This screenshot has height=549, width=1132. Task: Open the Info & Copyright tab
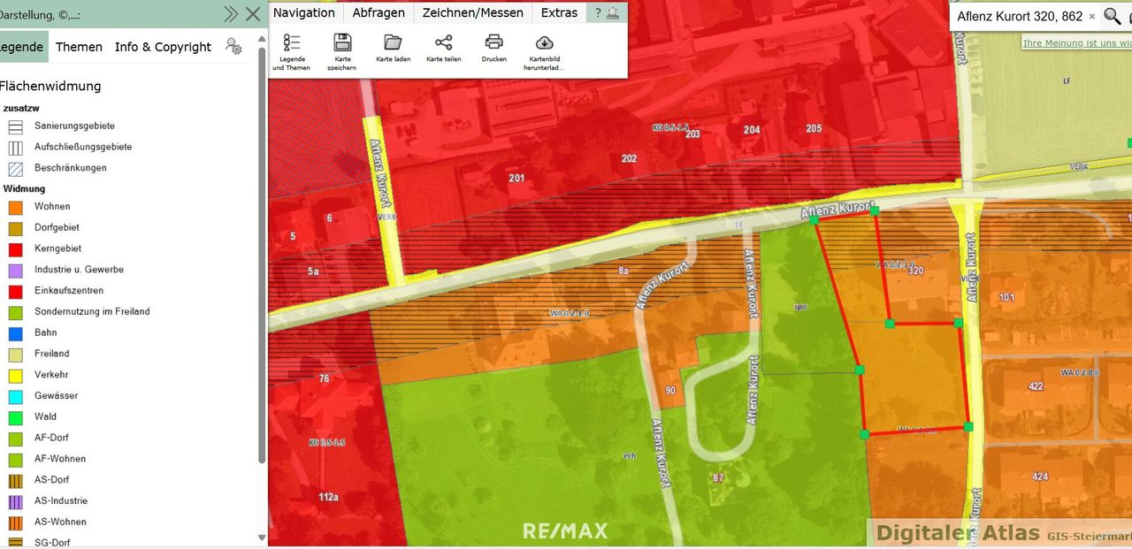[163, 47]
